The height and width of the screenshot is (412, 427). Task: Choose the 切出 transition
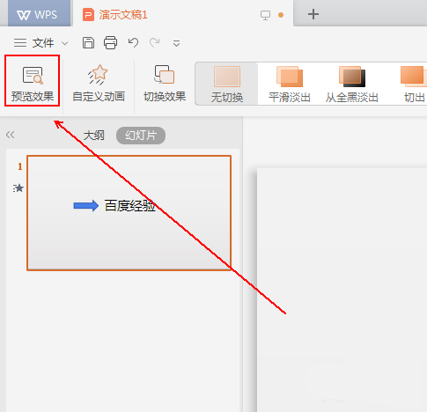(414, 85)
